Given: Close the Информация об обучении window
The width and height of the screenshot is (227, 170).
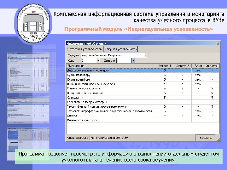Looking at the screenshot, I should click(x=218, y=43).
